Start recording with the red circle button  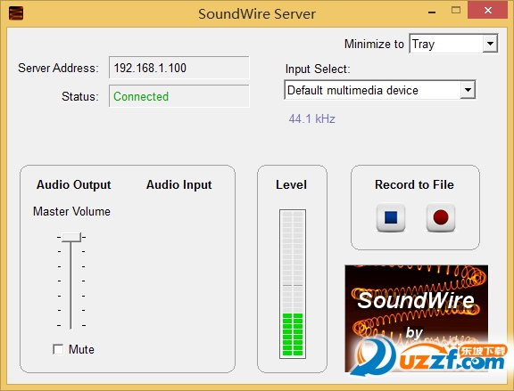tap(441, 217)
